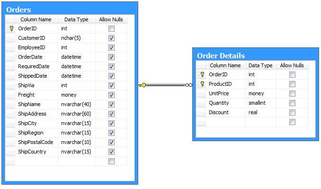Click empty column name field in Order Details

pyautogui.click(x=225, y=122)
